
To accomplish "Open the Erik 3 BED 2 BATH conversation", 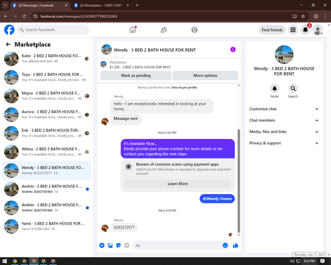I will tap(46, 133).
